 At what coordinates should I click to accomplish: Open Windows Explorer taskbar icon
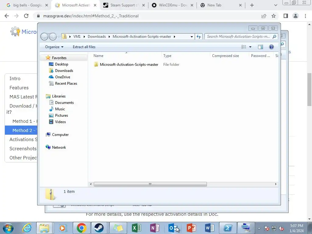point(44,228)
